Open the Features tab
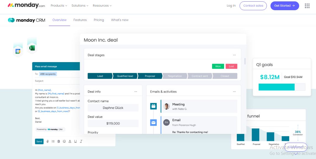Screen dimensions: 316x159 (x=80, y=20)
